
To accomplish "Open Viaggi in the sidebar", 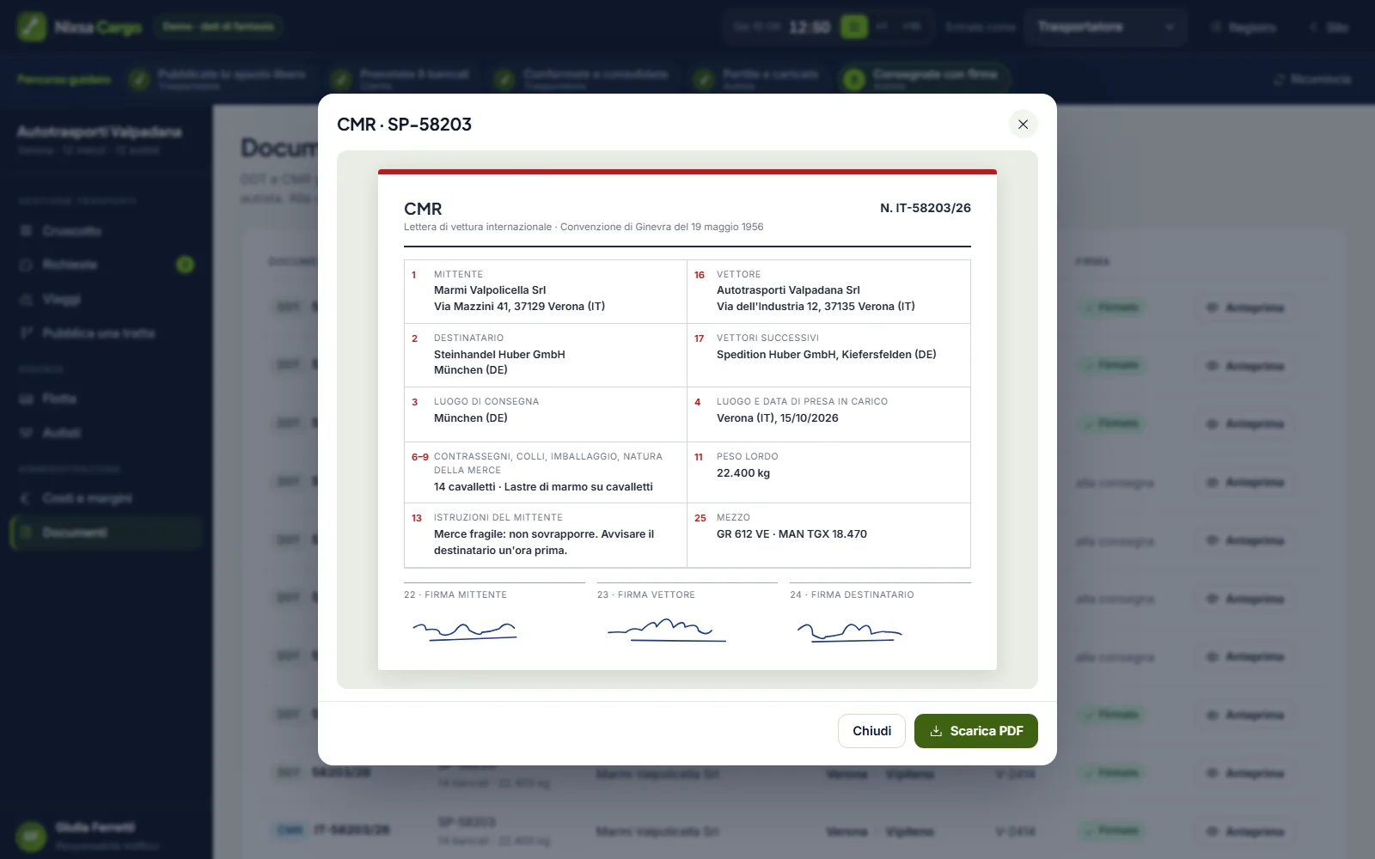I will (107, 299).
